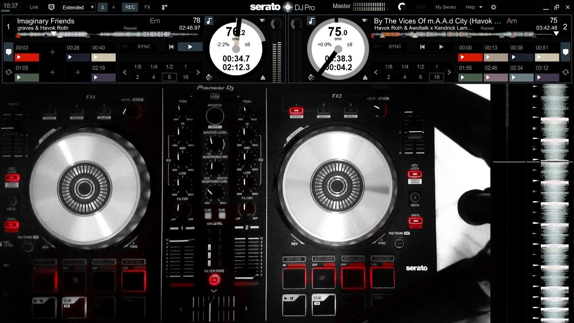Show smaller loop sizes on Deck 1
The width and height of the screenshot is (574, 323).
[125, 72]
